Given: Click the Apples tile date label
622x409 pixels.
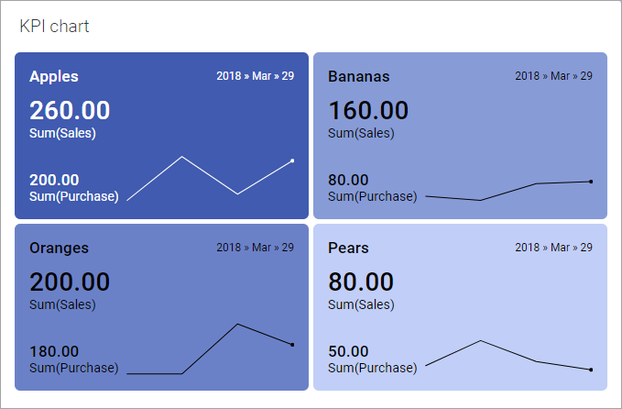Looking at the screenshot, I should (x=255, y=76).
